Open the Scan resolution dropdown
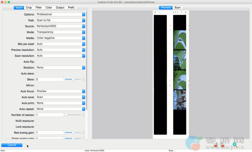The image size is (252, 152). [60, 56]
